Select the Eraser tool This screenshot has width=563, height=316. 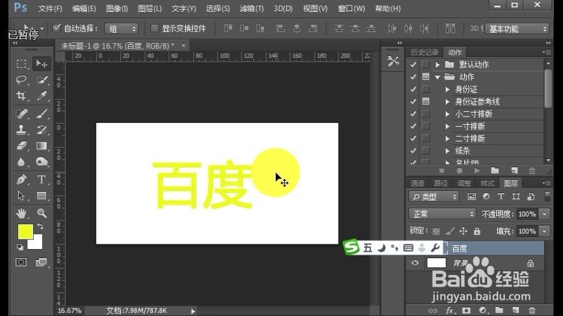(x=21, y=146)
